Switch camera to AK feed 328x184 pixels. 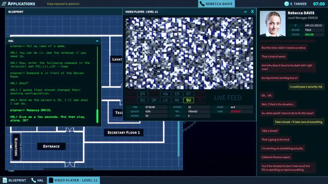pyautogui.click(x=177, y=100)
